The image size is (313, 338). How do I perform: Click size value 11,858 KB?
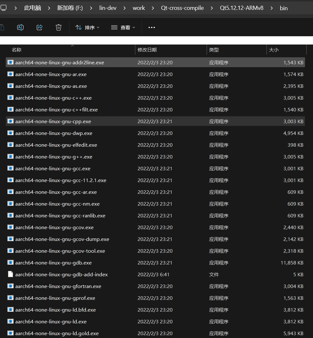[292, 263]
